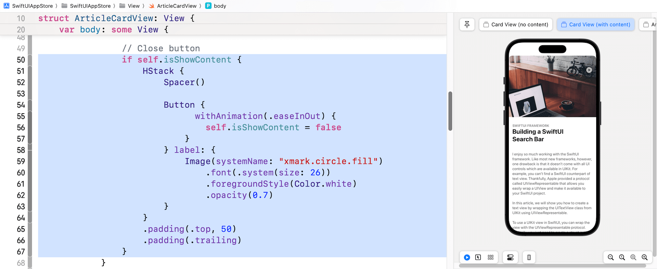Click line number 67 in the gutter
Viewport: 657px width, 269px height.
click(21, 252)
